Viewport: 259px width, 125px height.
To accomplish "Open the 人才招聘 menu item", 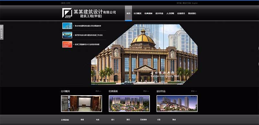I will tap(170, 13).
